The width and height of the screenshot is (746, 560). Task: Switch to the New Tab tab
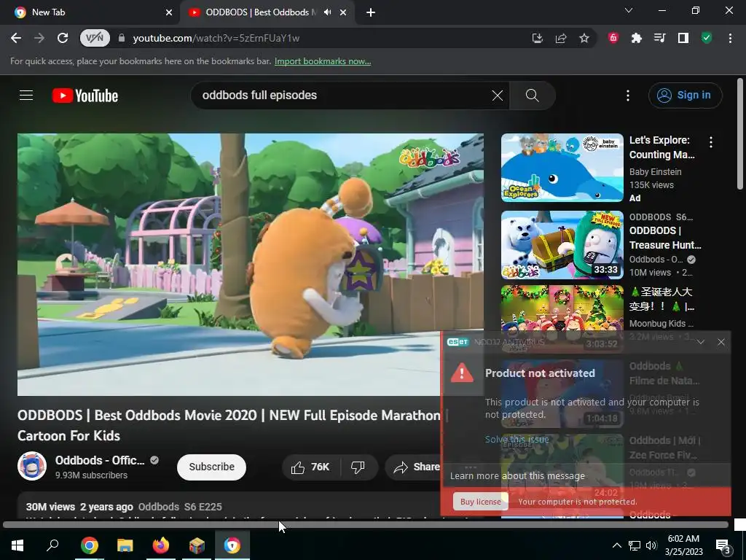[90, 12]
